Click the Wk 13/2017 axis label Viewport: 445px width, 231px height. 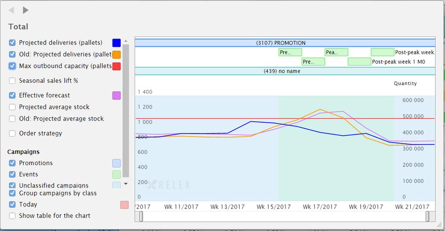click(227, 207)
